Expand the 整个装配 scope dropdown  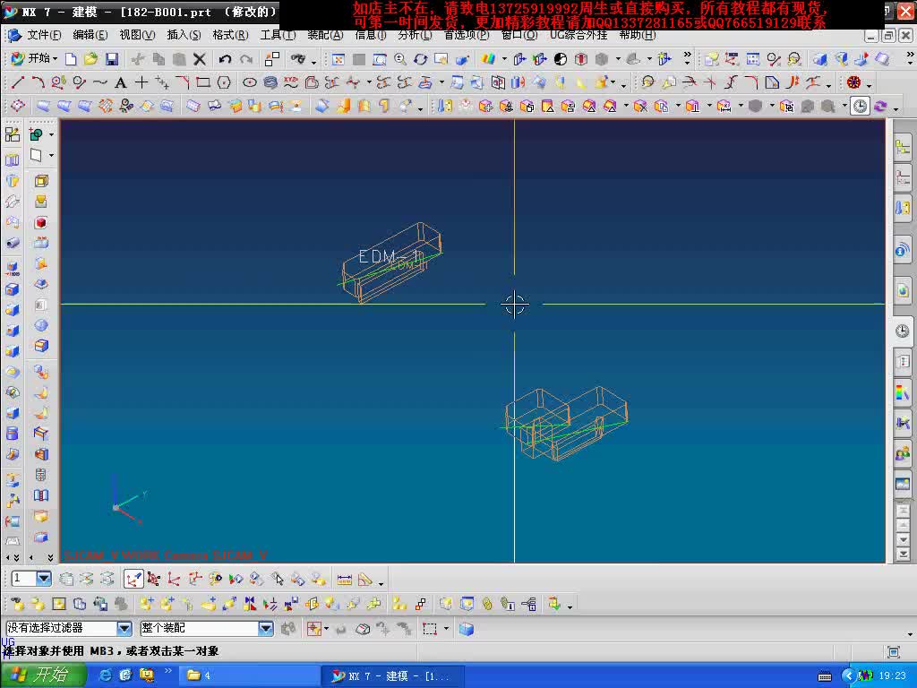pyautogui.click(x=265, y=628)
